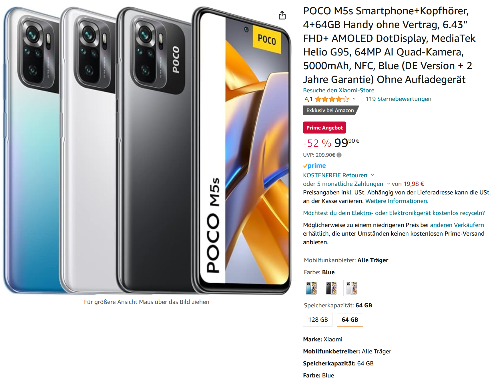Select the white phone color thumbnail
492x382 pixels.
click(351, 288)
